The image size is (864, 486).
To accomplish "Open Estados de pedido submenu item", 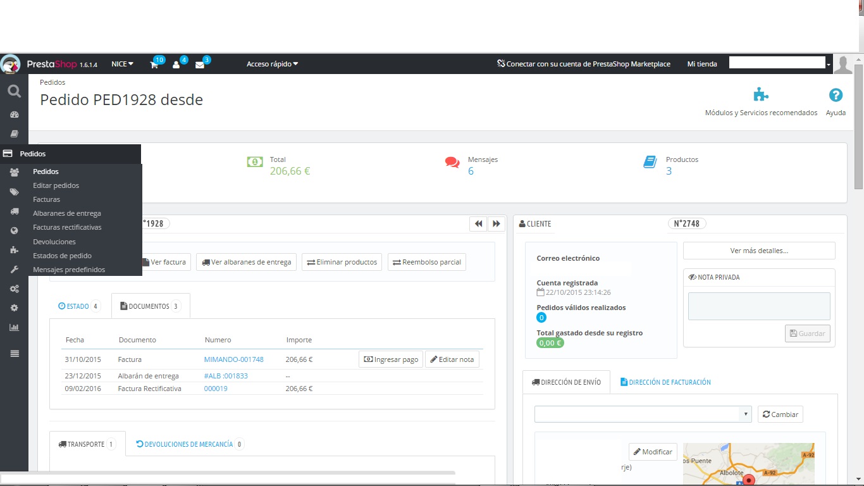I will (63, 256).
